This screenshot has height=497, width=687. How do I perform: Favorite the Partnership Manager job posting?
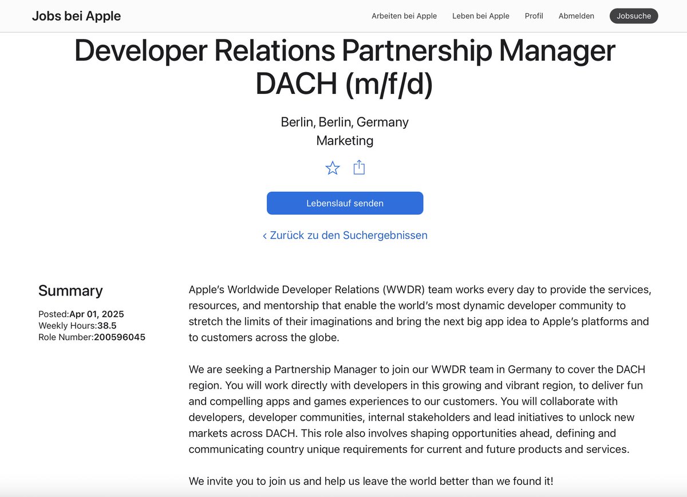(332, 168)
